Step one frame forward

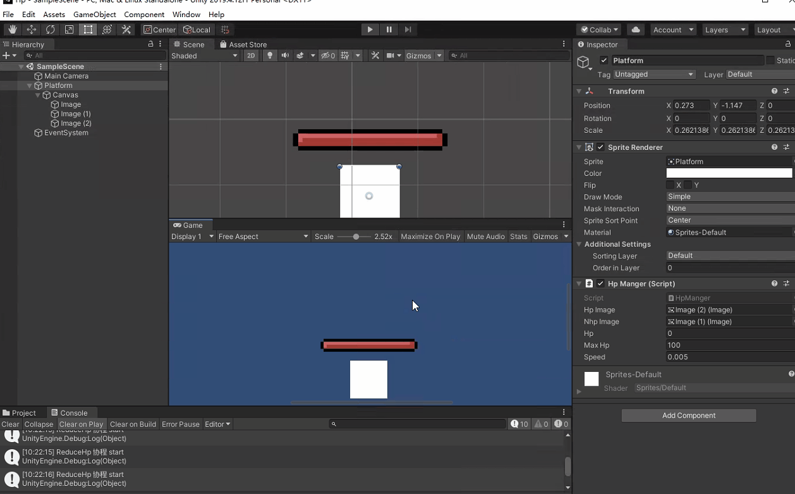point(408,30)
